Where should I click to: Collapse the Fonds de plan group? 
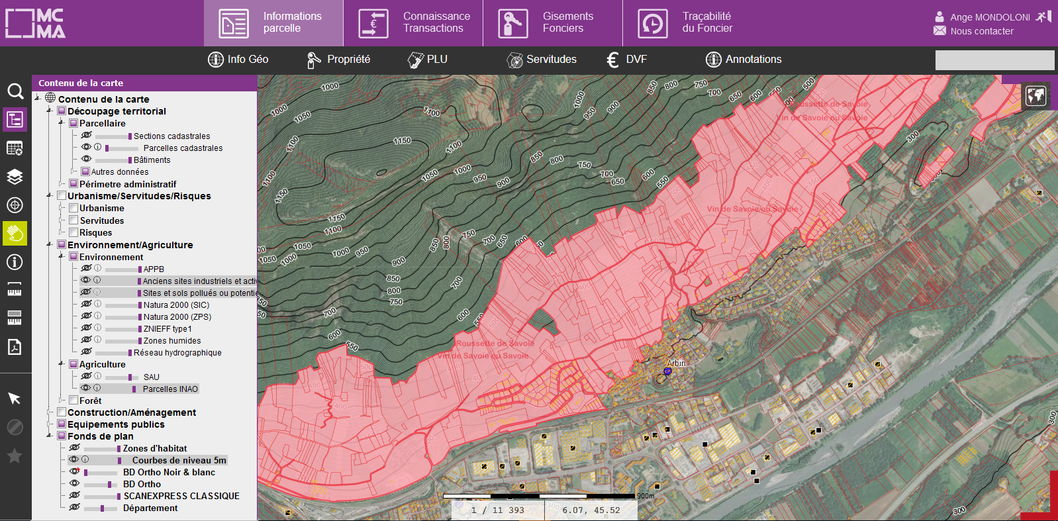pyautogui.click(x=50, y=436)
